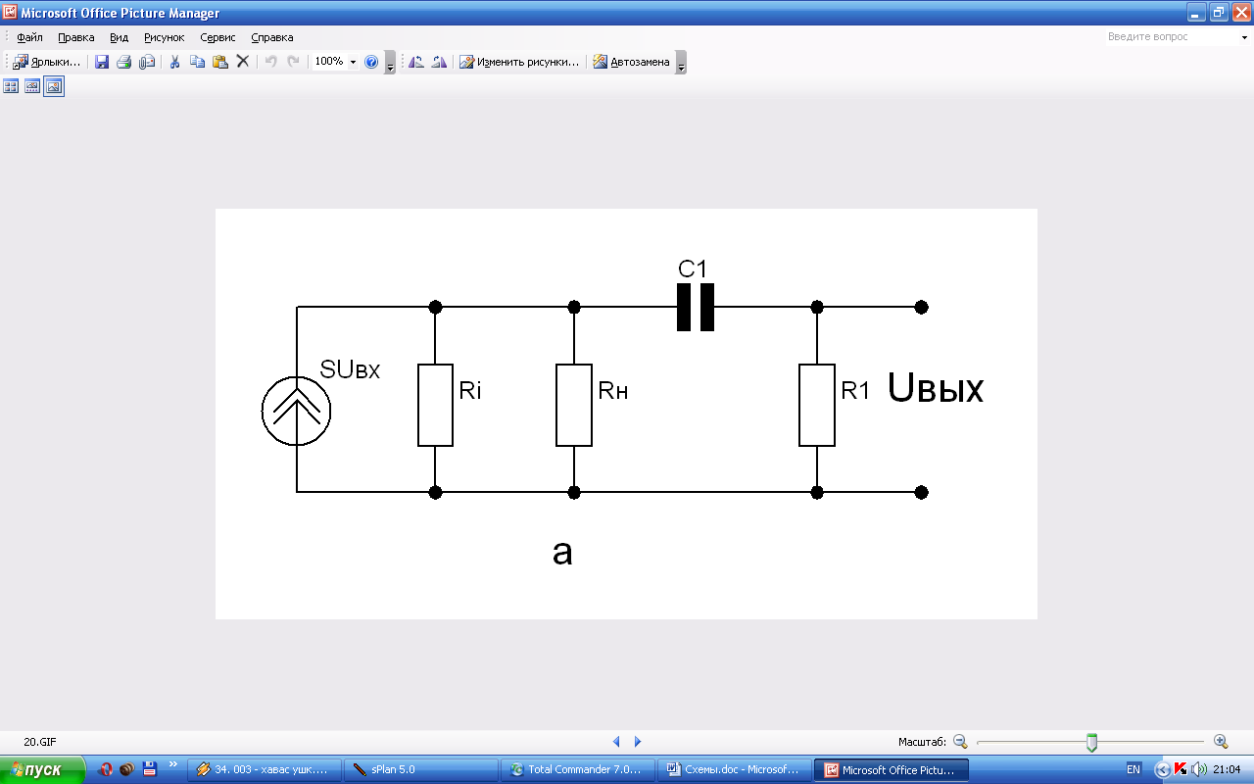Click the Print icon in toolbar
This screenshot has height=784, width=1254.
(124, 62)
